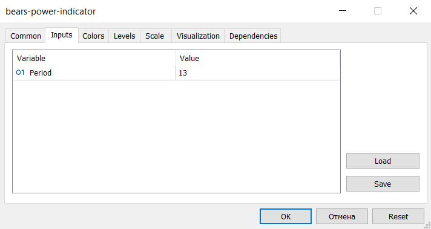Viewport: 431px width, 229px height.
Task: Open the Dependencies tab
Action: click(253, 36)
